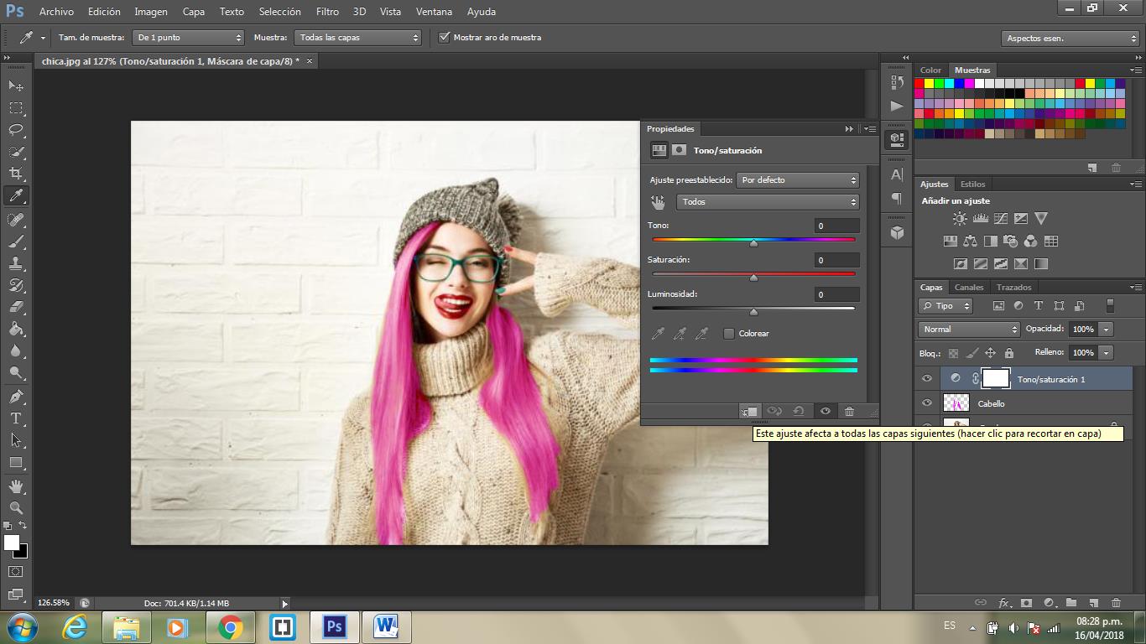Click the Saturación slider handle

[753, 278]
